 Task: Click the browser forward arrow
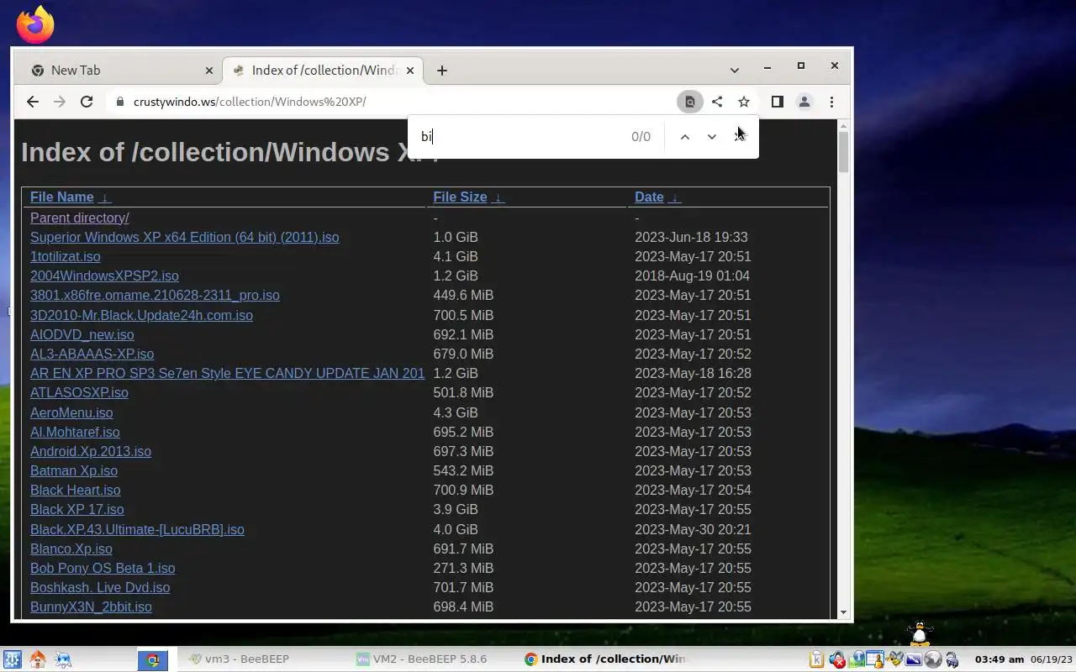click(x=59, y=102)
